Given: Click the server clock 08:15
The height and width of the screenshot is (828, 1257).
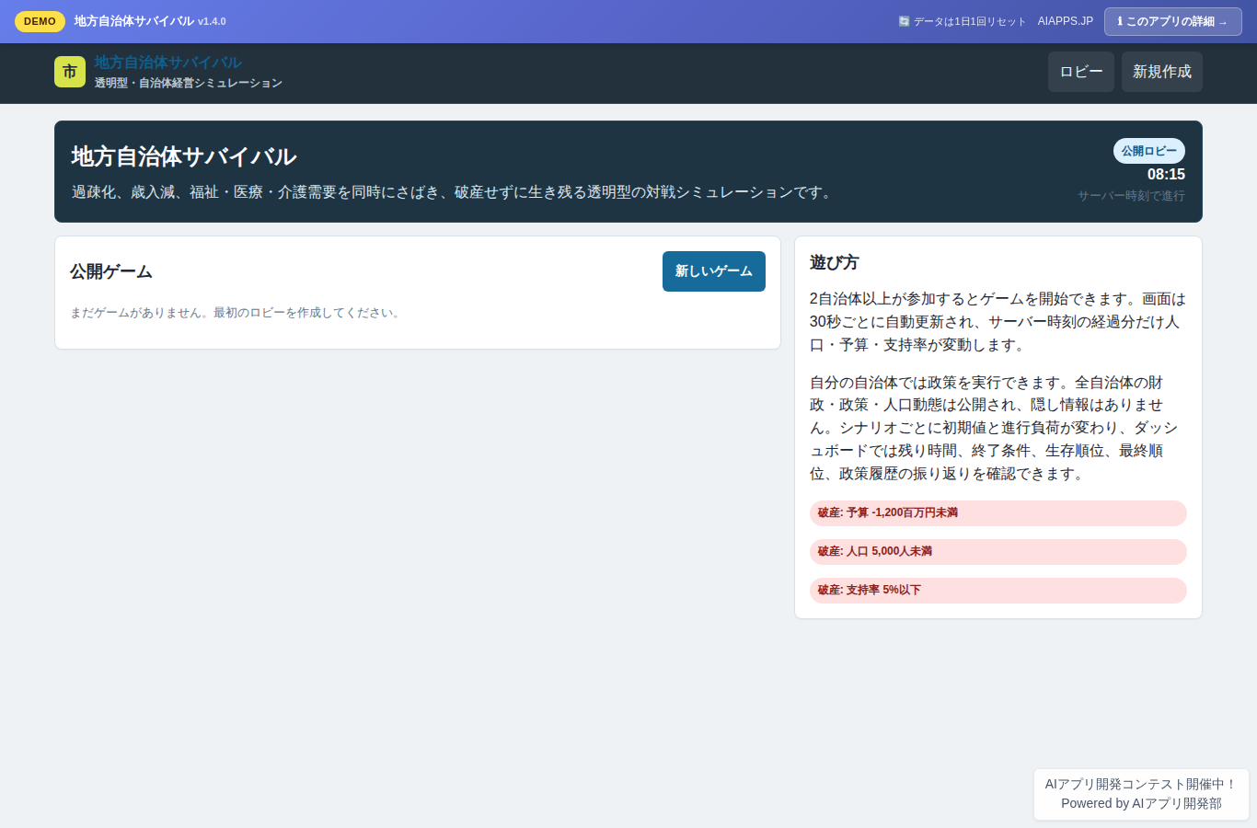Looking at the screenshot, I should (x=1166, y=175).
